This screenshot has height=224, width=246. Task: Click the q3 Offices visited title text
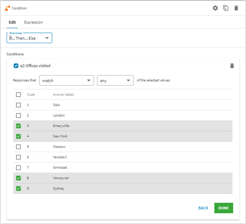(35, 66)
